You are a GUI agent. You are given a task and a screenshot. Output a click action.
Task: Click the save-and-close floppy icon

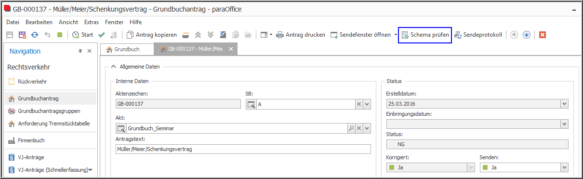[22, 35]
